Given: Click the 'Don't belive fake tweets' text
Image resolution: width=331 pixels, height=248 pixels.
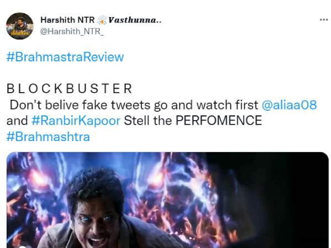Looking at the screenshot, I should tap(80, 105).
